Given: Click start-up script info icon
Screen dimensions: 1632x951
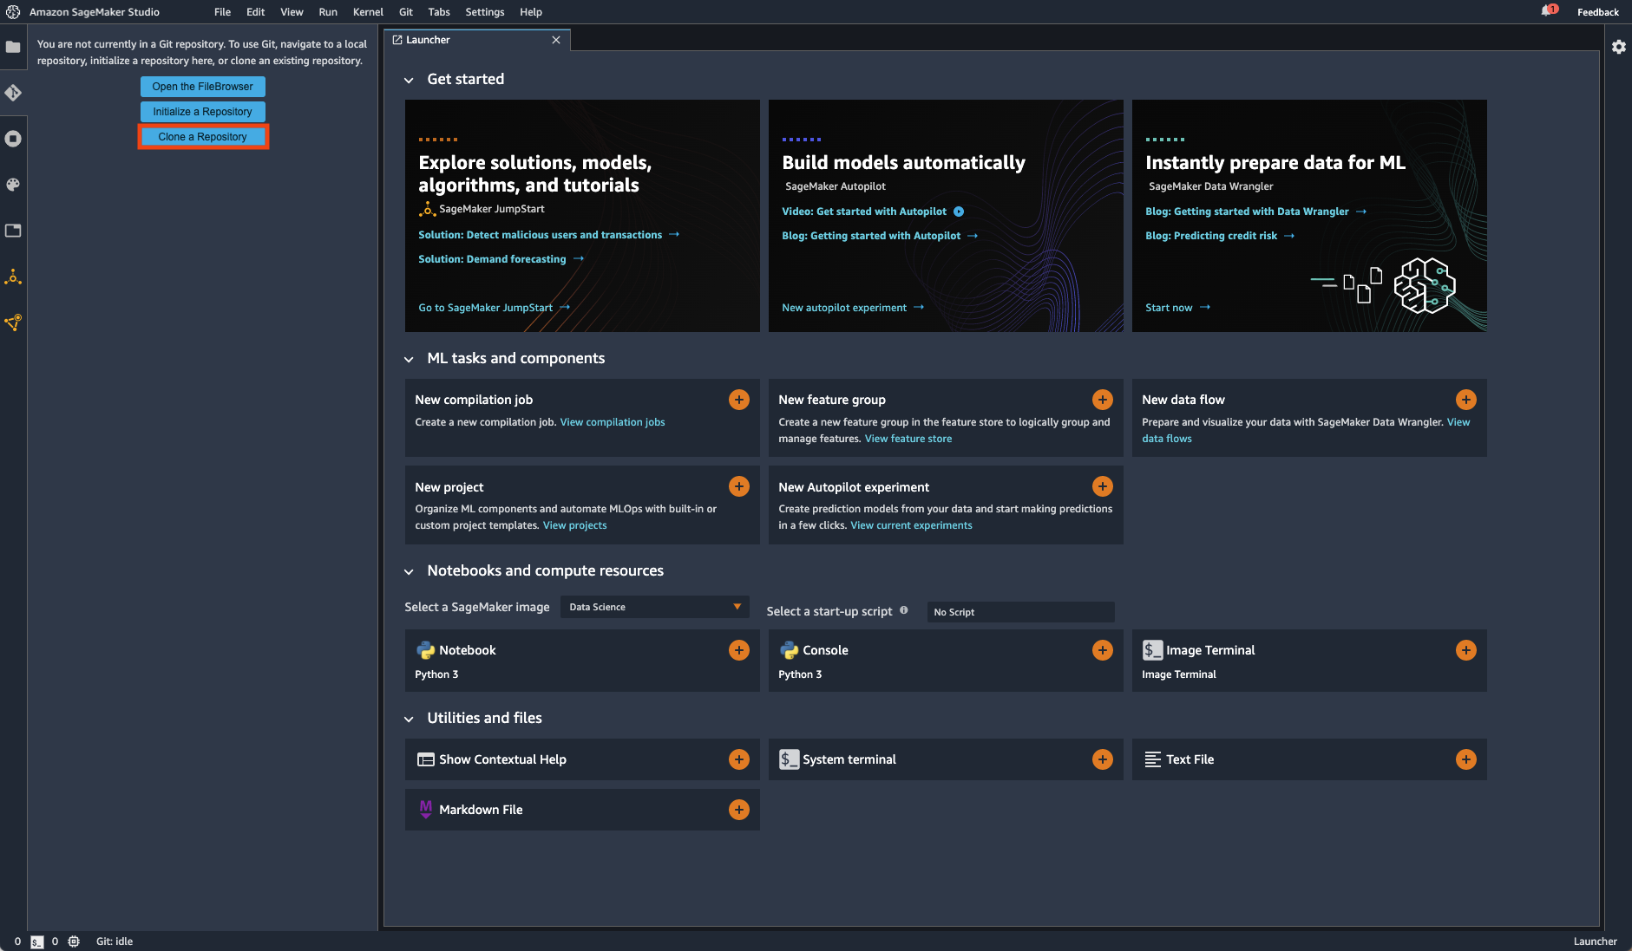Looking at the screenshot, I should coord(904,610).
